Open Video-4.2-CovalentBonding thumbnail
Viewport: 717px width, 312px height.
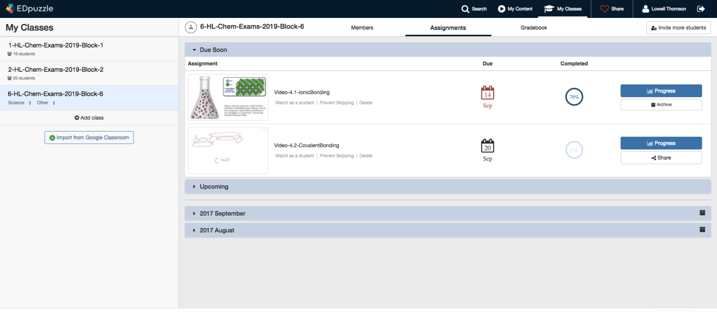click(228, 151)
